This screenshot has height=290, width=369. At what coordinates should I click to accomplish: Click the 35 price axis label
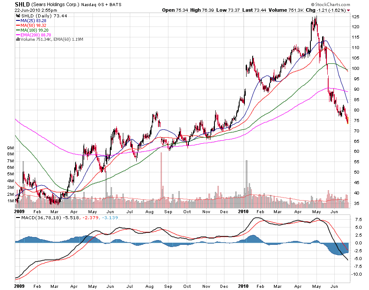tap(356, 203)
